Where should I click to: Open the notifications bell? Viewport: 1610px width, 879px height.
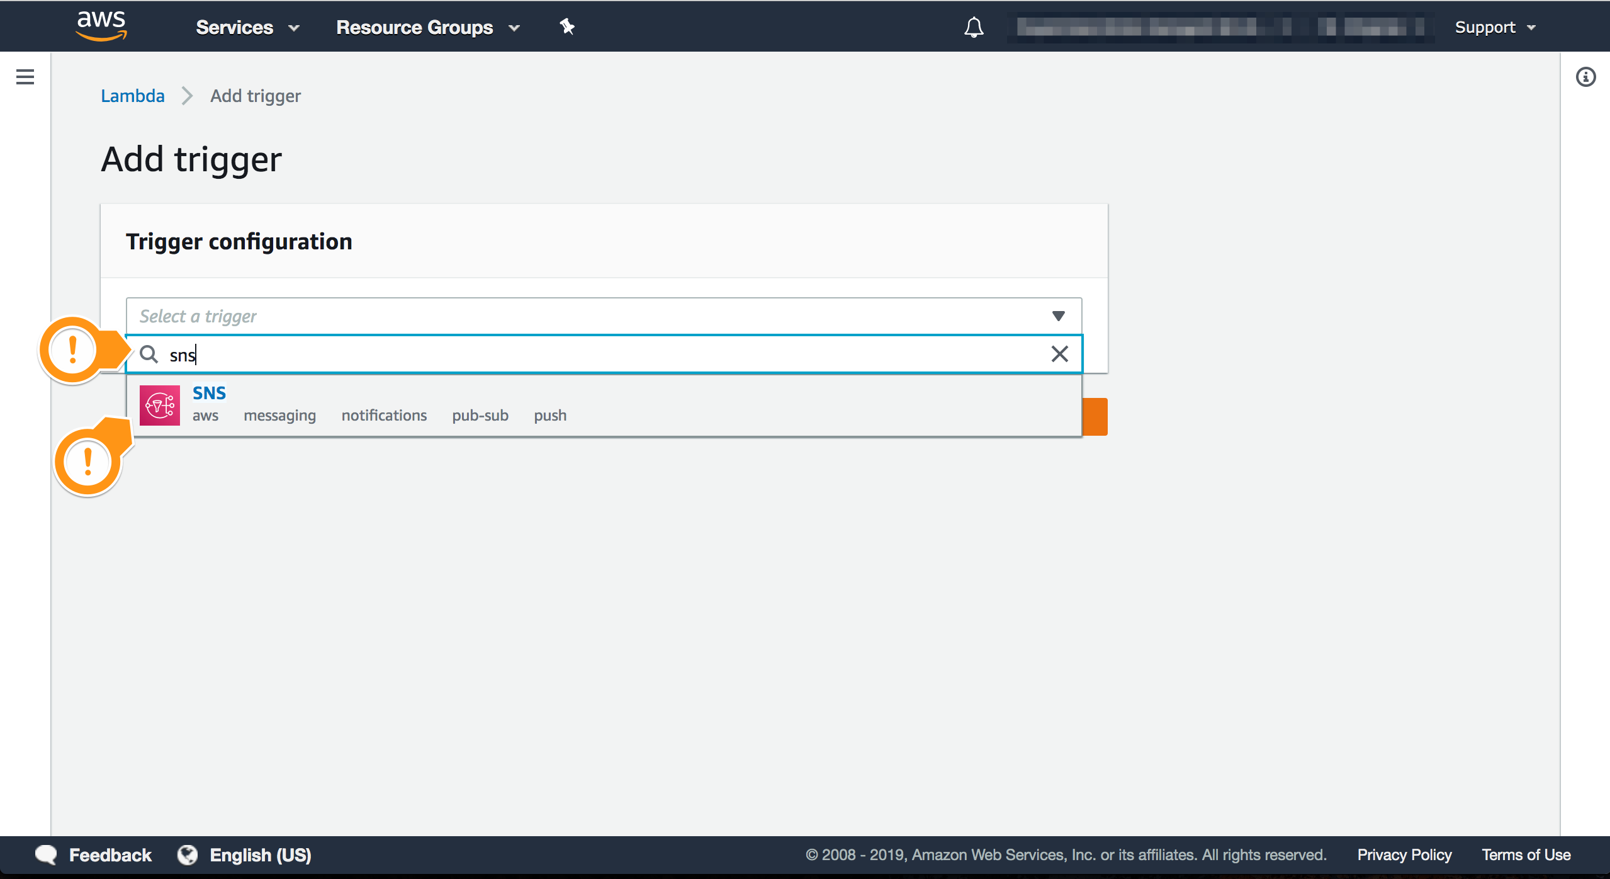(x=974, y=27)
